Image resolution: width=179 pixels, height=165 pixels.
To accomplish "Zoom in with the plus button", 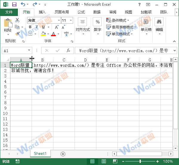I will pyautogui.click(x=158, y=161).
